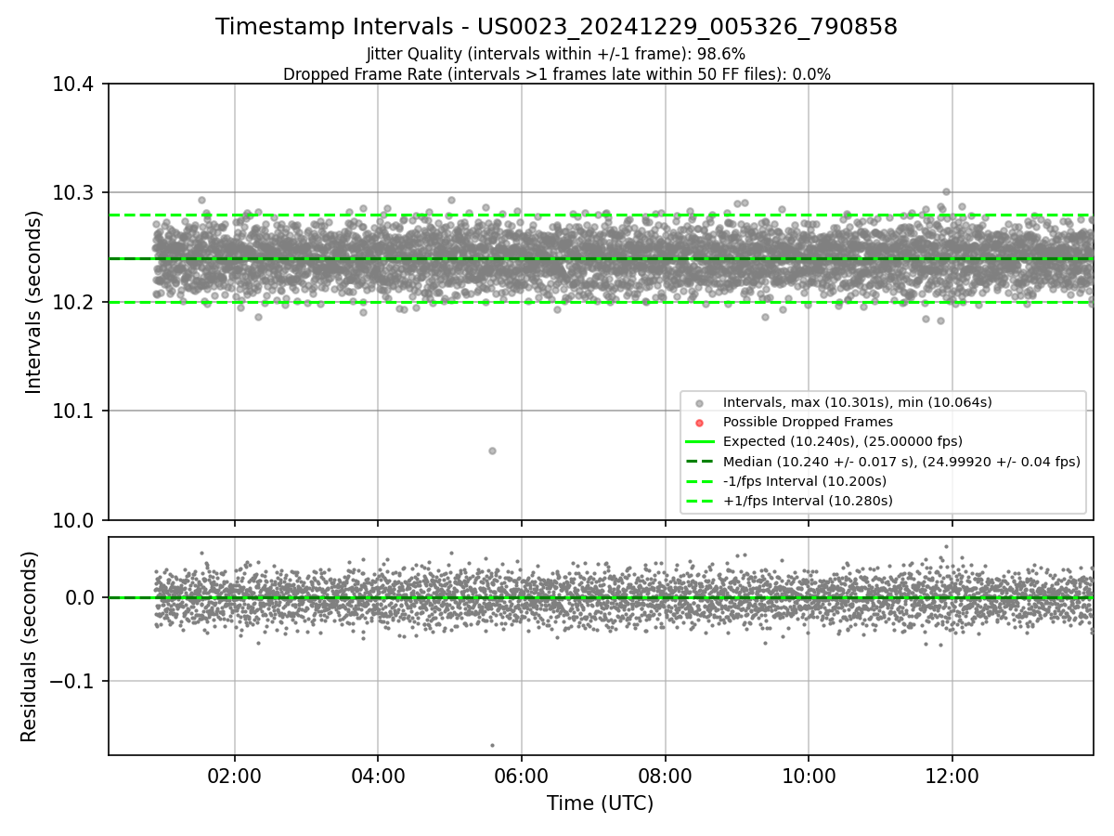The width and height of the screenshot is (1114, 836).
Task: Click the solid green line sample beside the Expected legend entry
Action: point(699,441)
